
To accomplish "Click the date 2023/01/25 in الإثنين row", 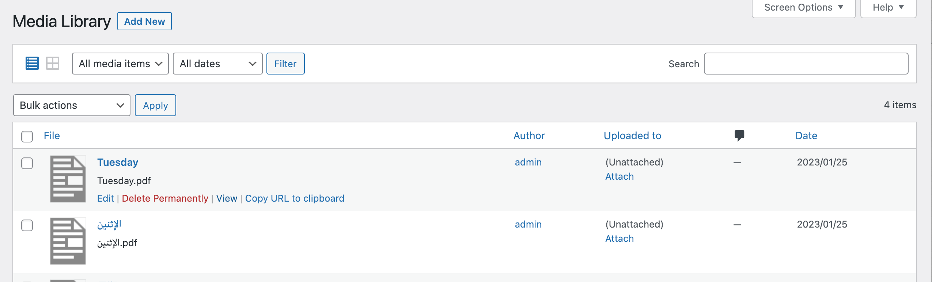I will [x=822, y=224].
